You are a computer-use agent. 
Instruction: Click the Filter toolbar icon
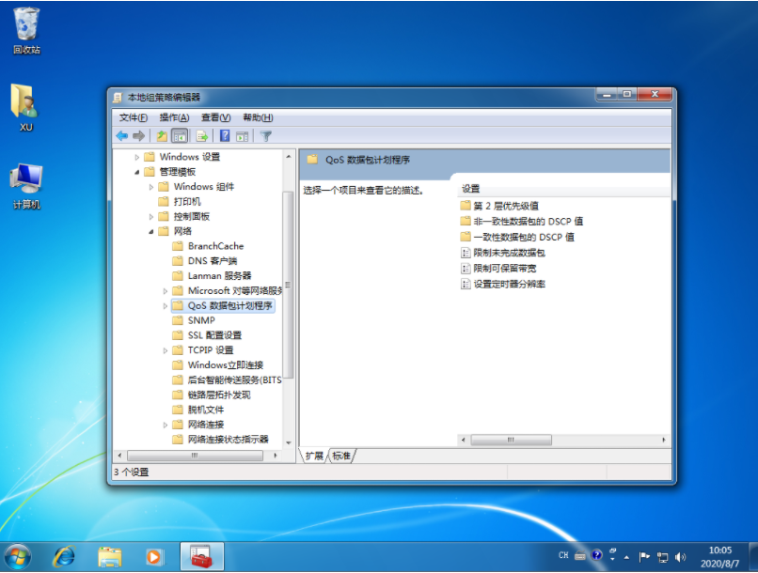click(x=265, y=135)
